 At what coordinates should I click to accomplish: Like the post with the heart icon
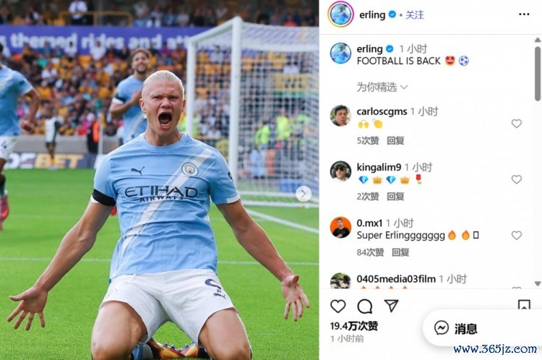(337, 306)
